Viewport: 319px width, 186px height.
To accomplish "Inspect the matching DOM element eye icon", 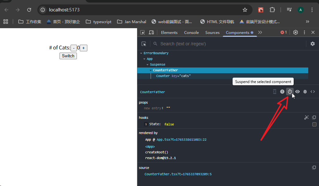I will [x=297, y=92].
